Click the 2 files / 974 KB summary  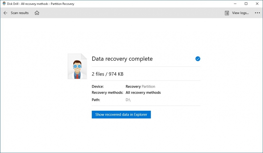point(107,74)
